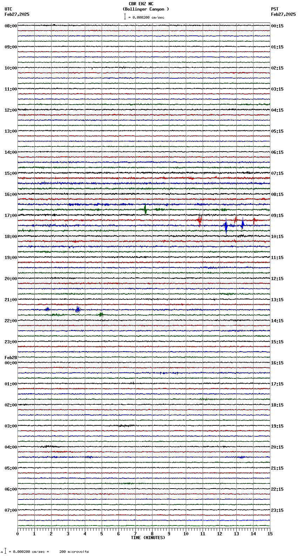Click the '10:00' UTC time label
298x556 pixels.
pyautogui.click(x=11, y=68)
